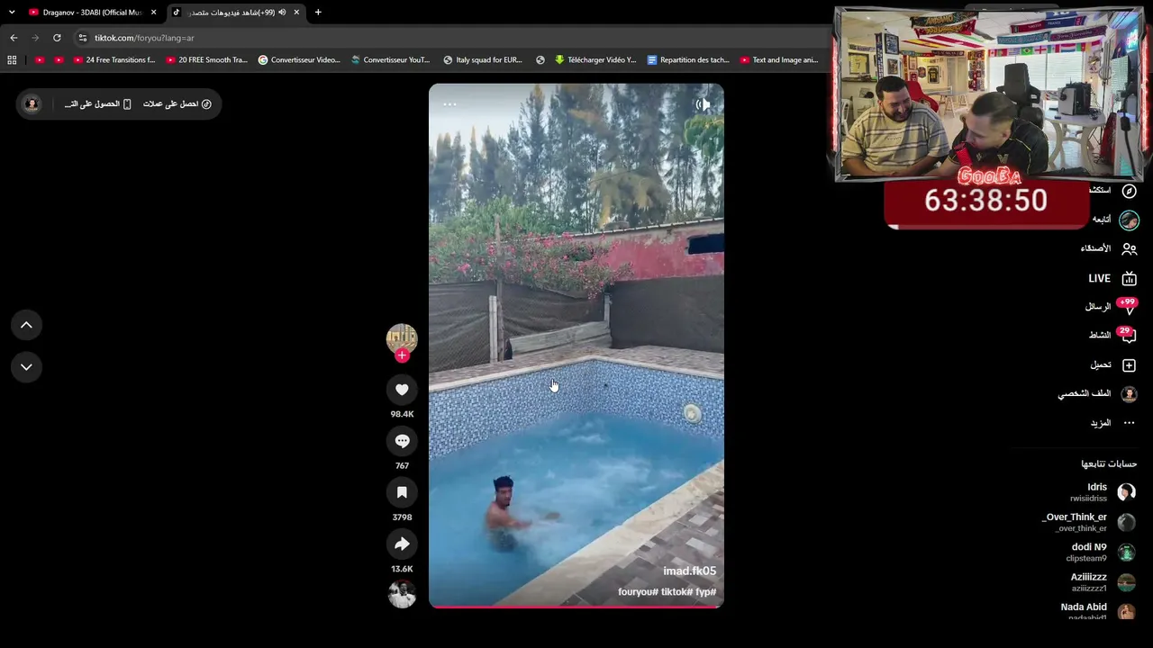The height and width of the screenshot is (648, 1153).
Task: Click the webcam overlay showing two streamers
Action: click(x=988, y=93)
